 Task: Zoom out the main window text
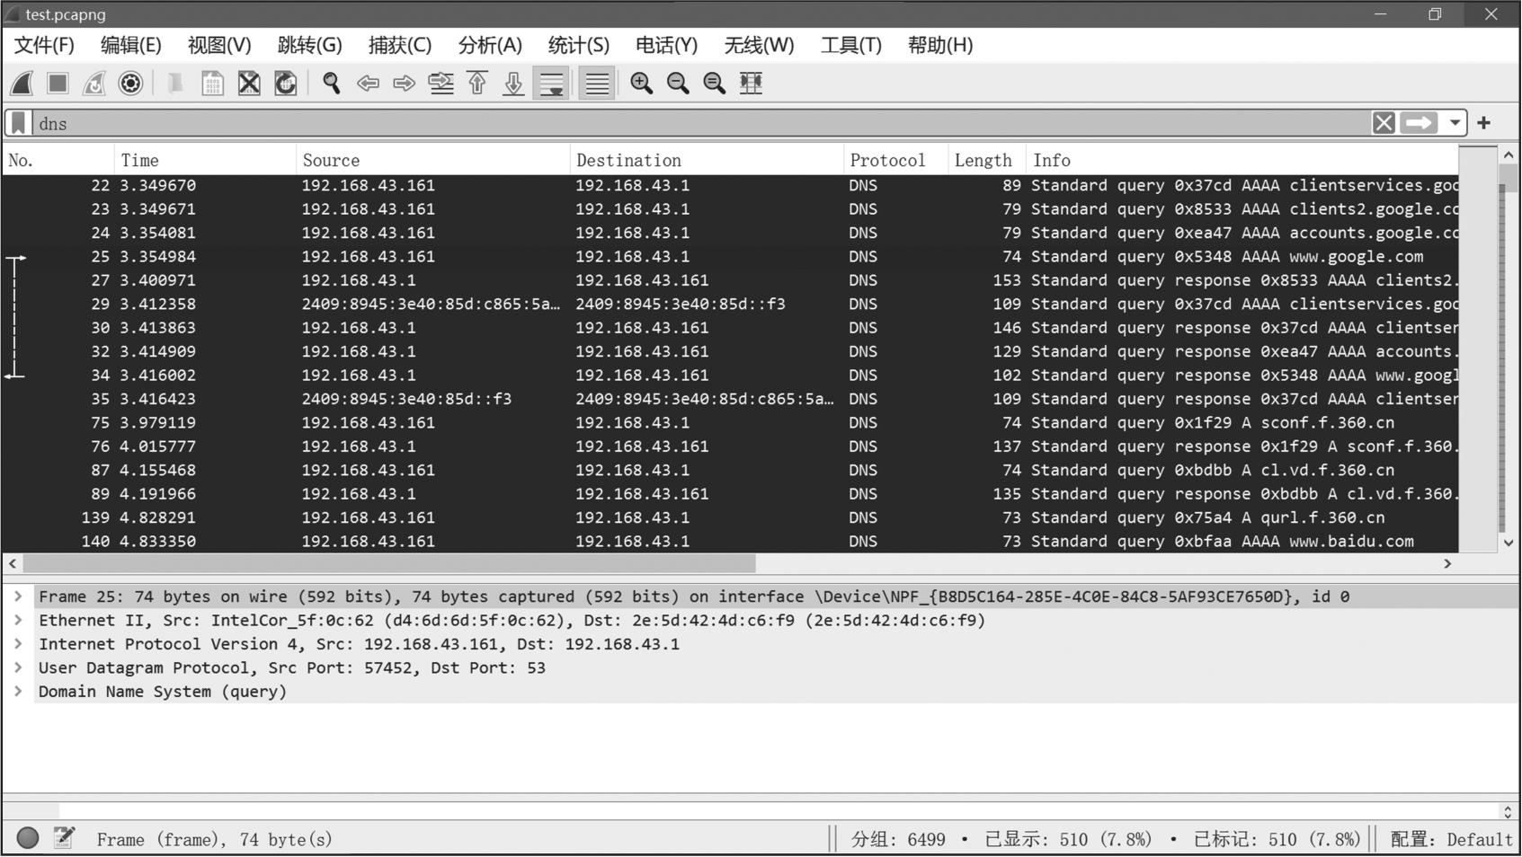(x=679, y=84)
